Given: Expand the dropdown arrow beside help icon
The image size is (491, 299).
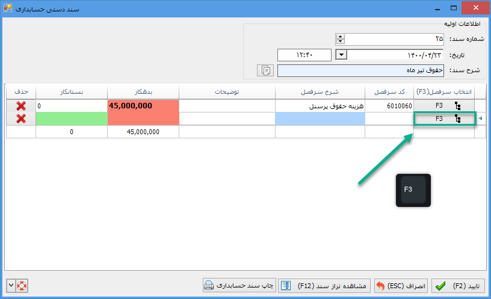Looking at the screenshot, I should 11,286.
